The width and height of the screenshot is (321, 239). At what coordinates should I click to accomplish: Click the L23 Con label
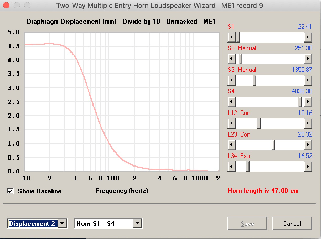(239, 134)
